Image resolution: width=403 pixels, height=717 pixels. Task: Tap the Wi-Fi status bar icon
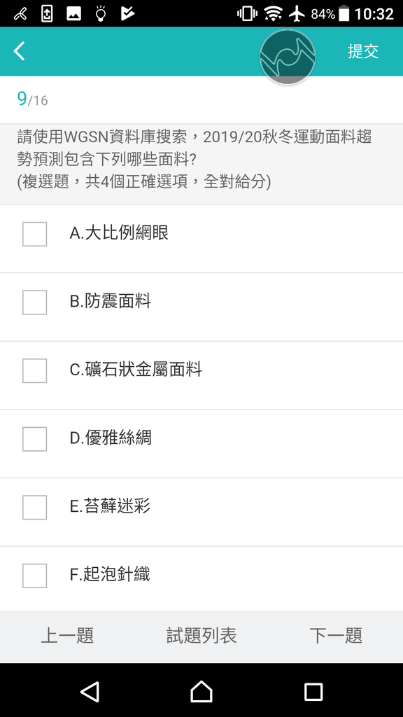click(x=273, y=14)
